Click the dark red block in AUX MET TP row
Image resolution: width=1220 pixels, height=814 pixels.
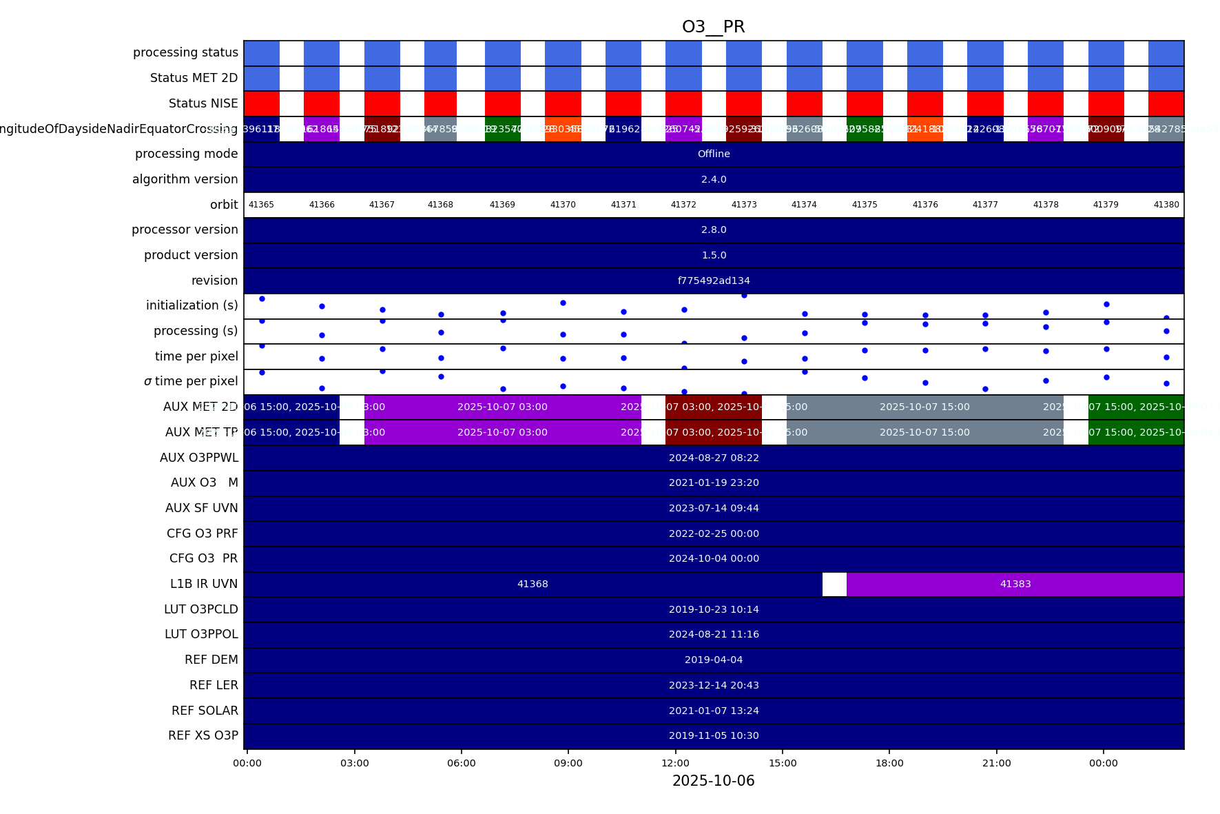713,433
